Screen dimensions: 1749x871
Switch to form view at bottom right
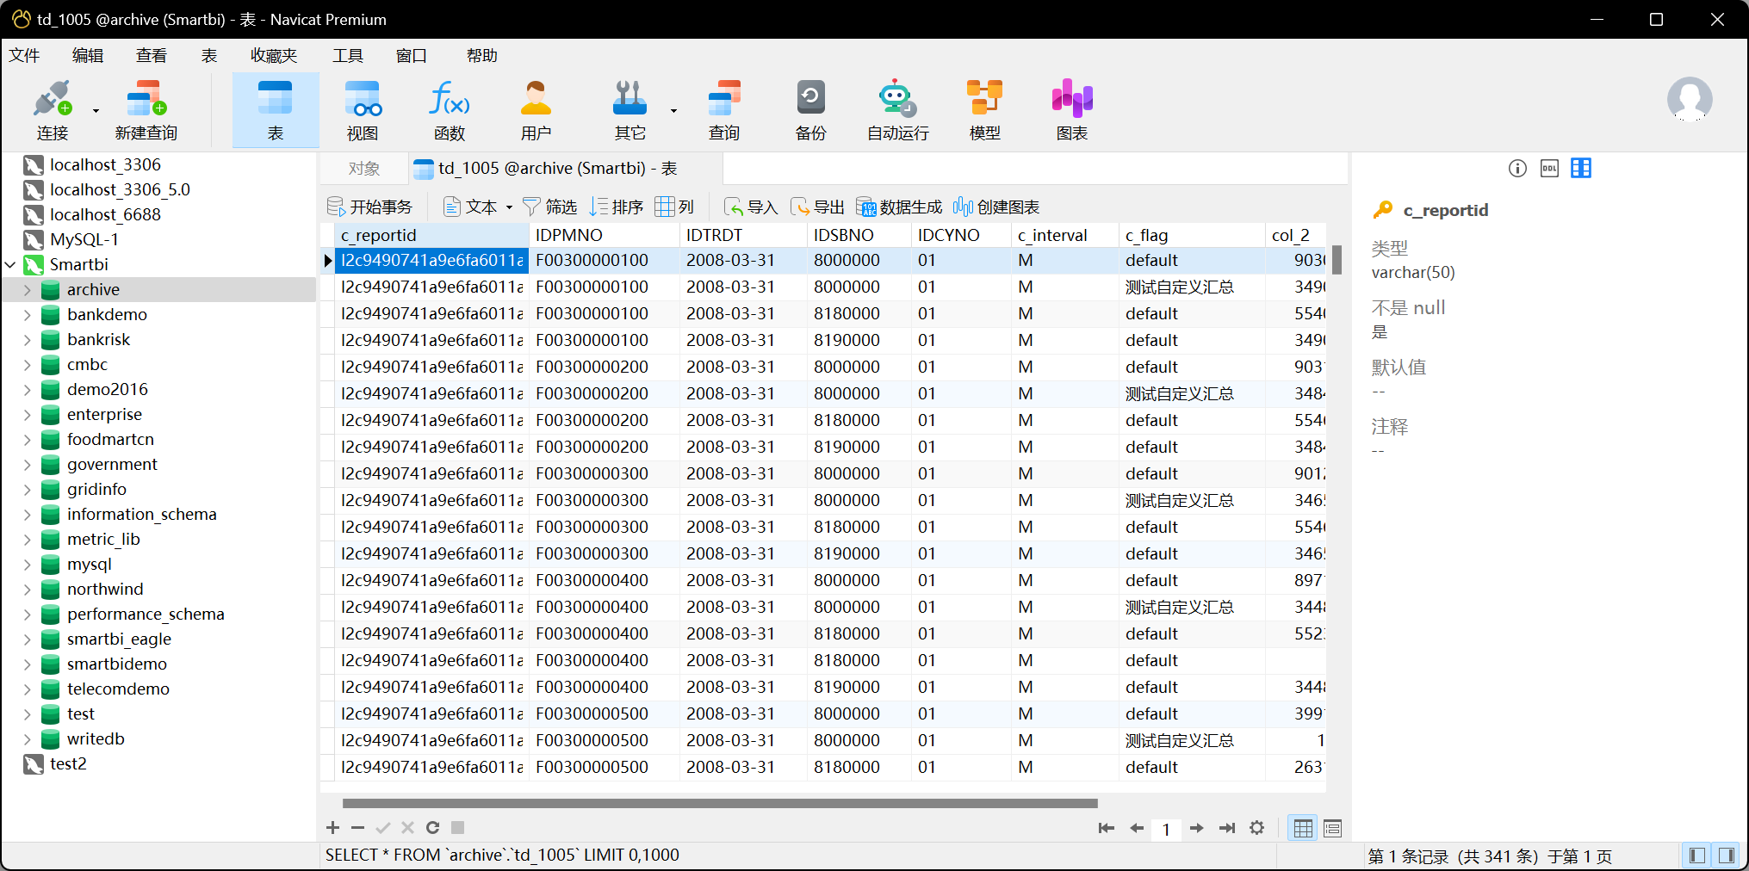point(1331,828)
